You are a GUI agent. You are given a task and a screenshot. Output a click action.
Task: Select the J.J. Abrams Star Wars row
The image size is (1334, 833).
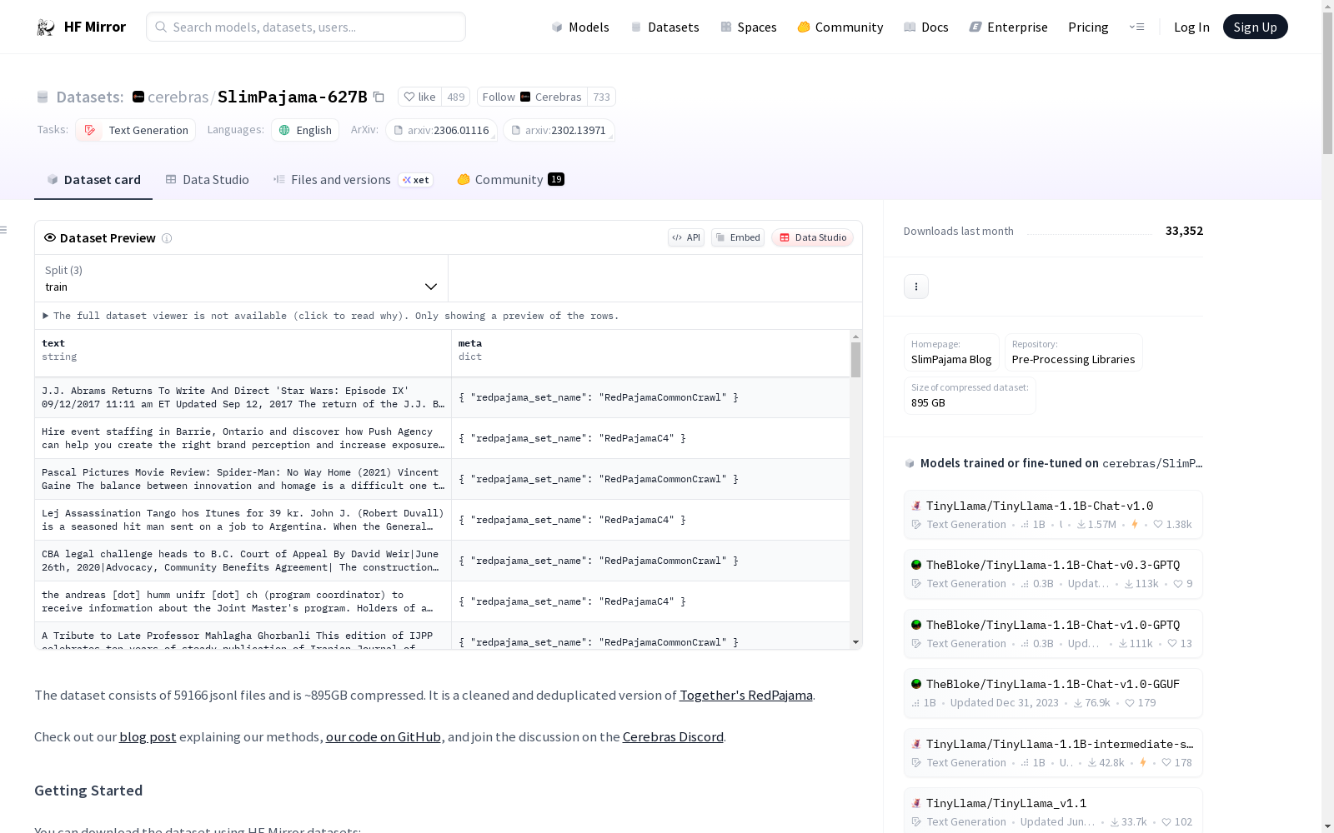[x=442, y=397]
